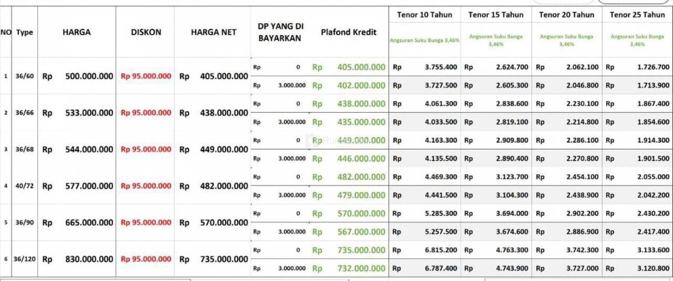Click the DP YANG DI BAYARKAN header
The height and width of the screenshot is (281, 673).
[280, 32]
